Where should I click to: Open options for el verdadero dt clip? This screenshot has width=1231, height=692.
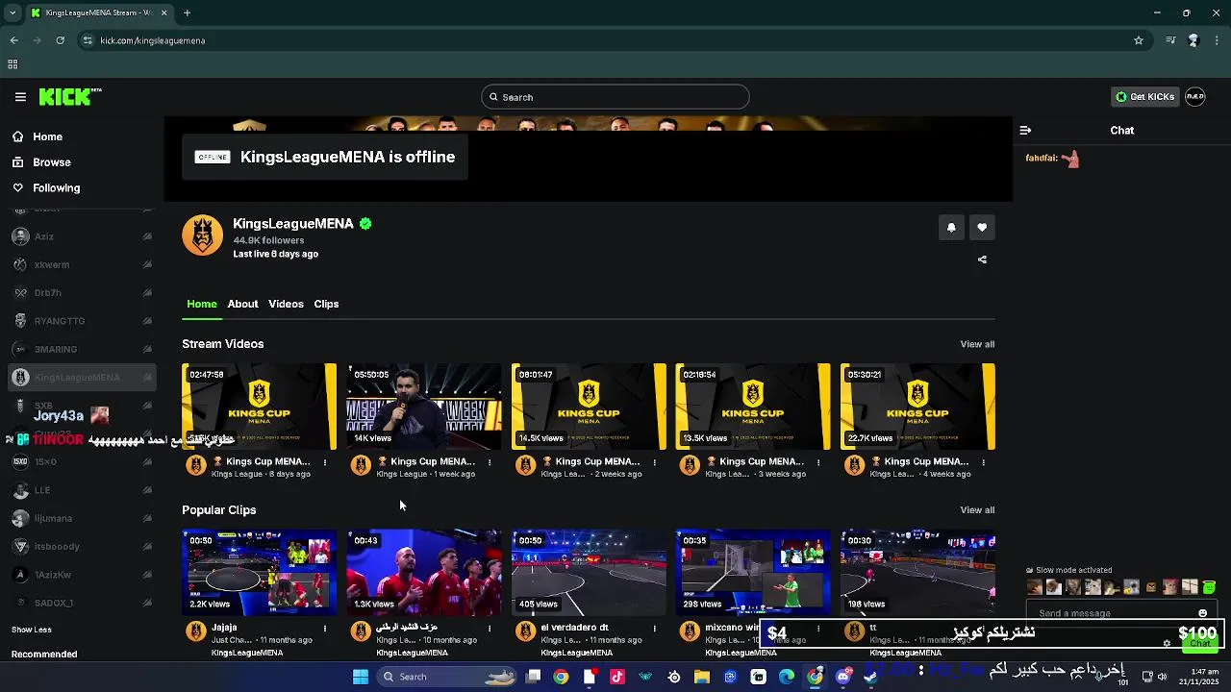click(x=654, y=629)
